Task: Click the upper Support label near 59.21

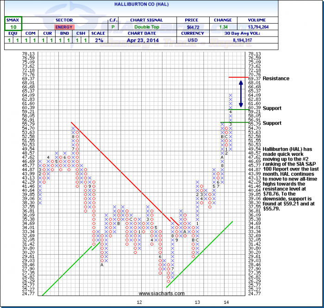Action: 272,108
